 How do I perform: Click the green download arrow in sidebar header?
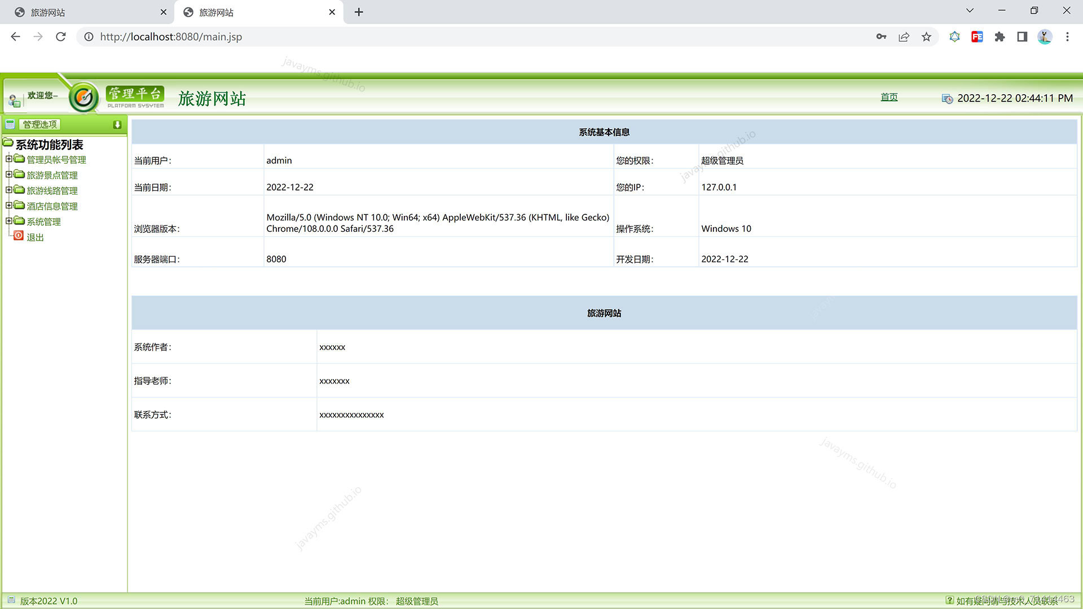click(117, 125)
